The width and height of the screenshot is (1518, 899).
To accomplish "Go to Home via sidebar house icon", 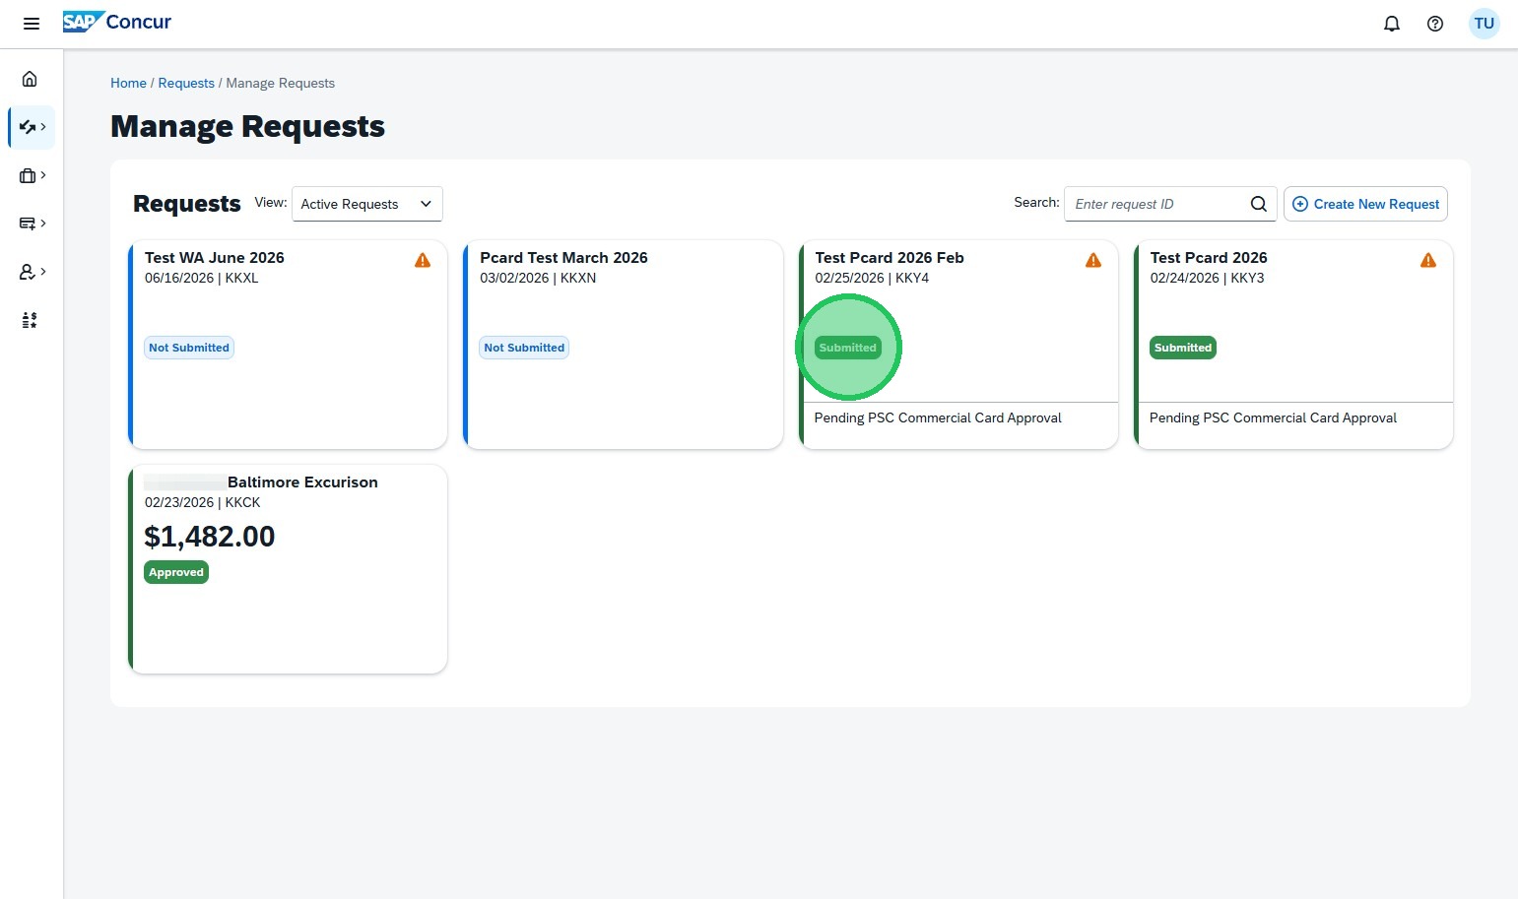I will coord(30,79).
